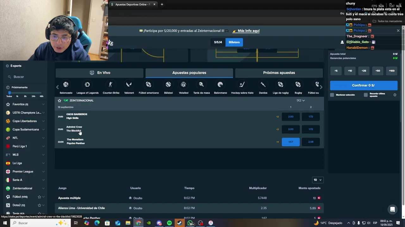Open File Explorer in the taskbar
The image size is (405, 227).
[128, 223]
